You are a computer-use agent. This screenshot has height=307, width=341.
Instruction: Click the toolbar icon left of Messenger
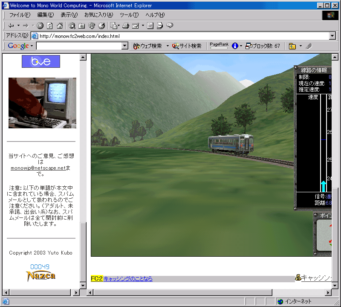coord(160,26)
